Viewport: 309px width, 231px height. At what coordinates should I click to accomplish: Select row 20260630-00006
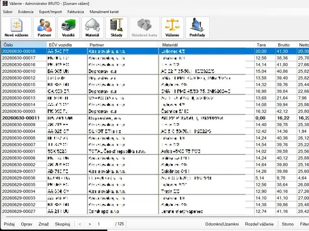click(155, 158)
